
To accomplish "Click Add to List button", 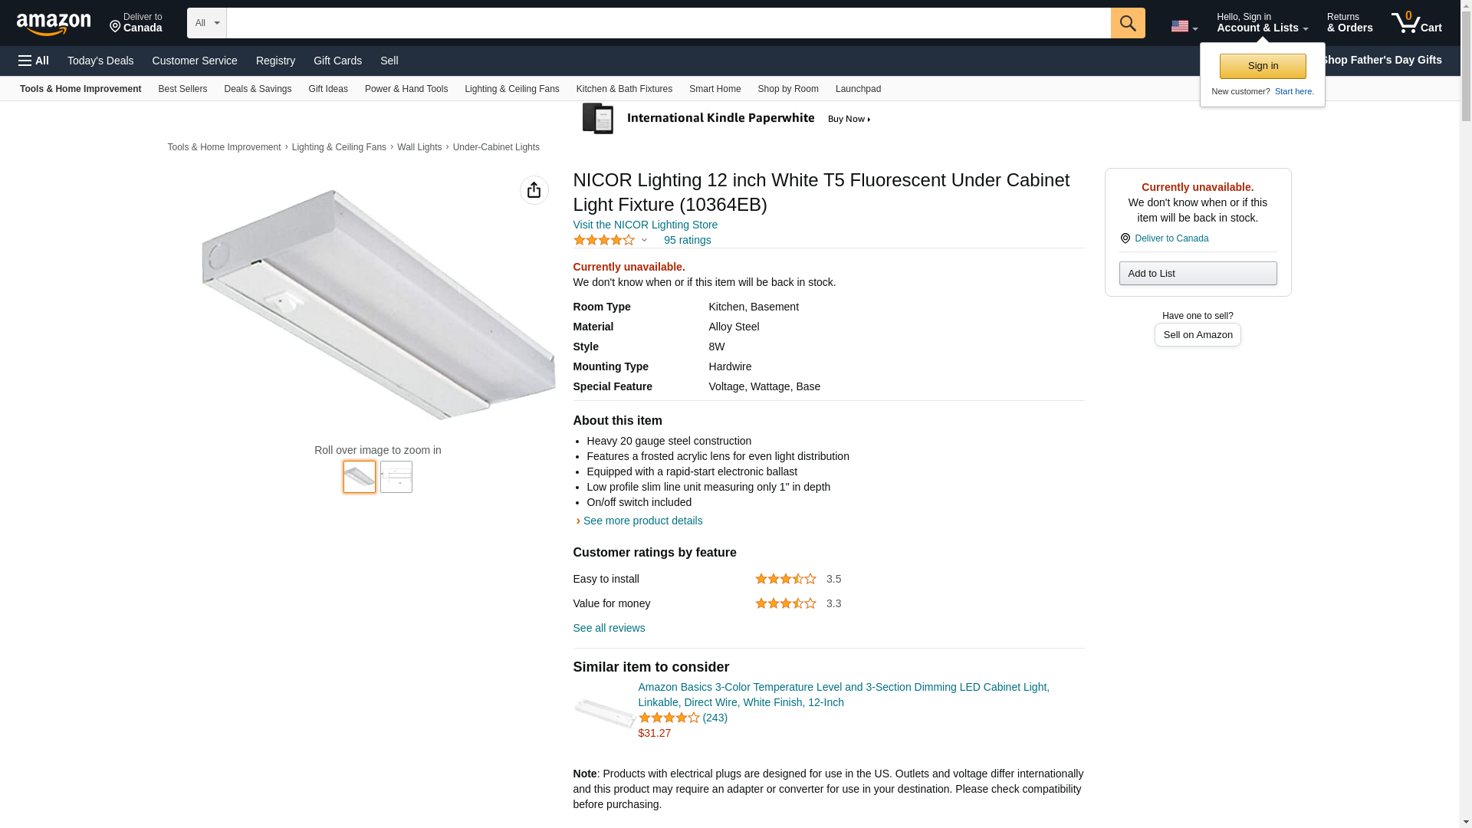I will (x=1197, y=274).
